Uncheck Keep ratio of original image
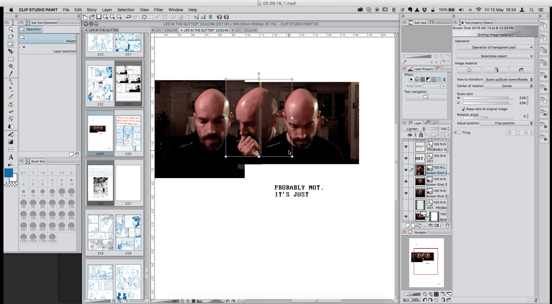This screenshot has height=304, width=552. click(463, 109)
